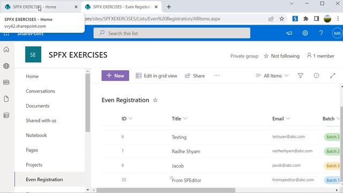
Task: Open Pages in the site navigation
Action: click(x=32, y=150)
